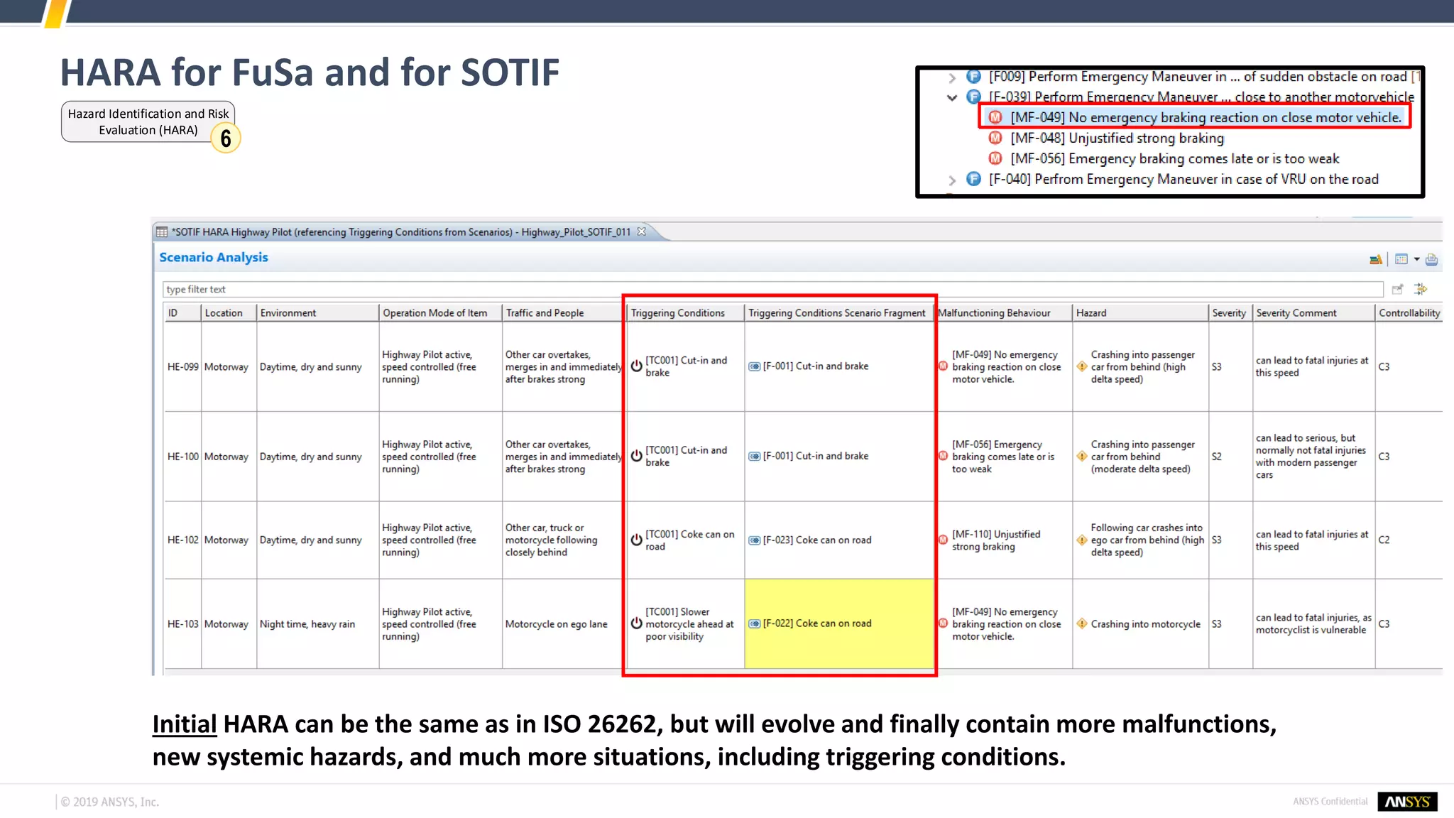Image resolution: width=1454 pixels, height=818 pixels.
Task: Select [MF-048] Unjustified strong braking tree item
Action: coord(1117,138)
